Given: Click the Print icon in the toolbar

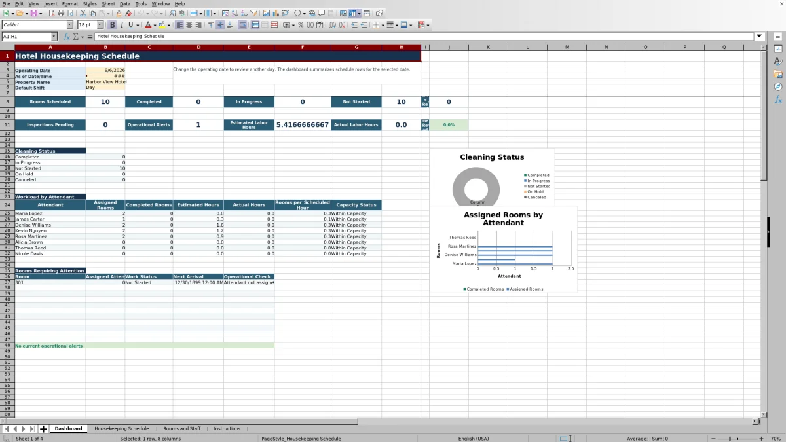Looking at the screenshot, I should pos(61,13).
